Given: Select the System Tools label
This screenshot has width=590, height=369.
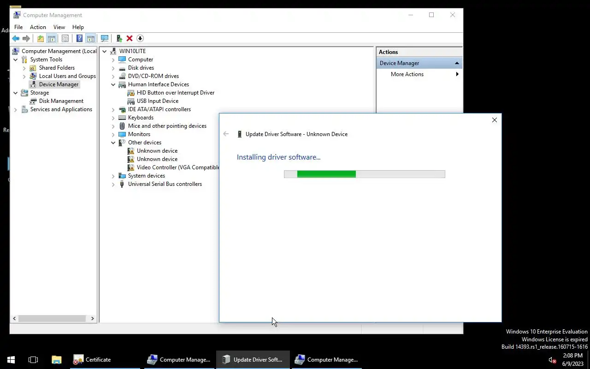Looking at the screenshot, I should click(46, 60).
